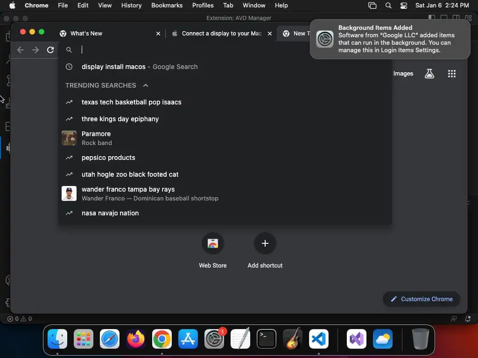The height and width of the screenshot is (358, 478).
Task: Click the Customize Chrome button
Action: coord(422,299)
